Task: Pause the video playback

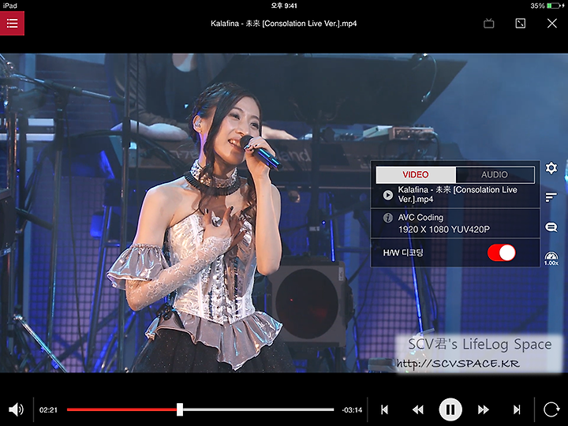Action: coord(450,409)
